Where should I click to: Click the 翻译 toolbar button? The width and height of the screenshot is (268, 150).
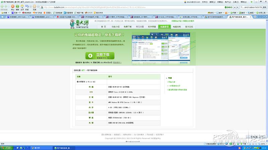[x=243, y=13]
